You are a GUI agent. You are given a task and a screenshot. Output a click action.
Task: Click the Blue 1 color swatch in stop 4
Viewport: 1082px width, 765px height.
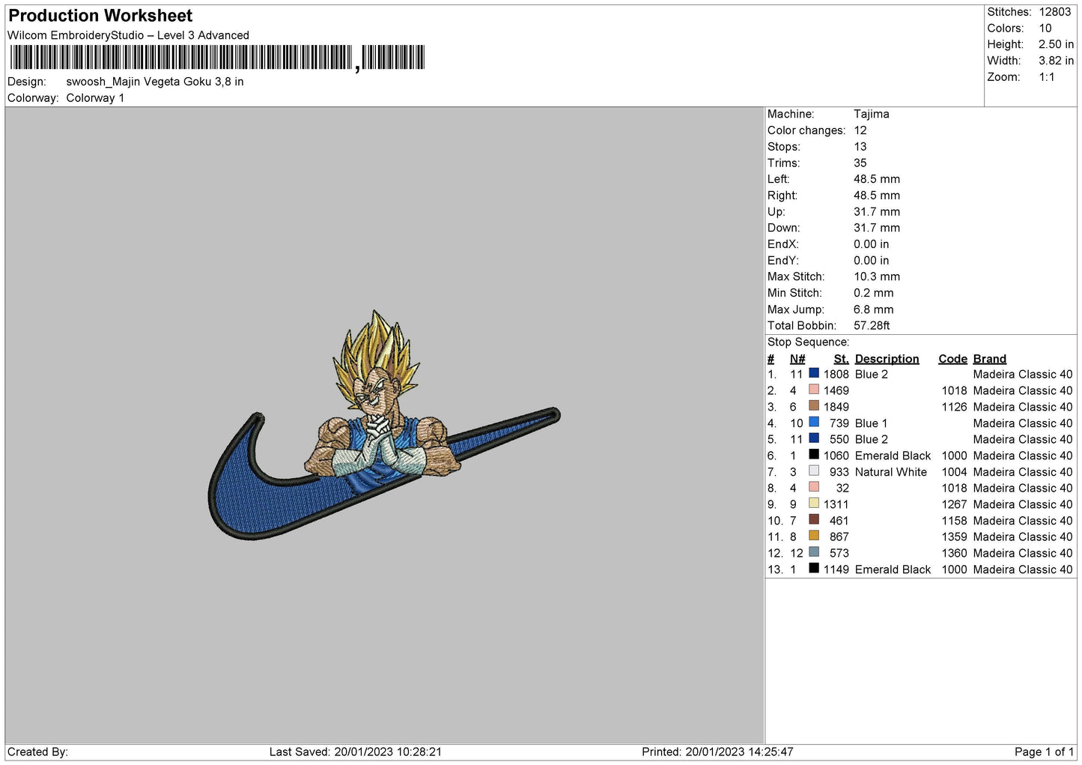[x=813, y=422]
